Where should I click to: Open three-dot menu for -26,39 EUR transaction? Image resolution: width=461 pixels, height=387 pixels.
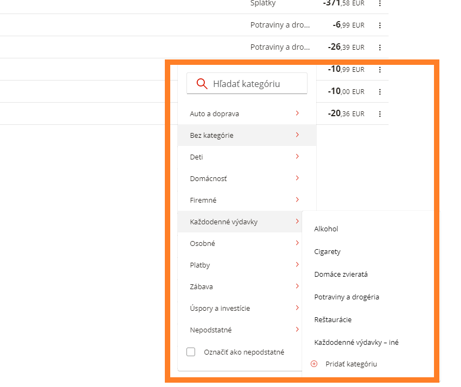click(x=380, y=48)
